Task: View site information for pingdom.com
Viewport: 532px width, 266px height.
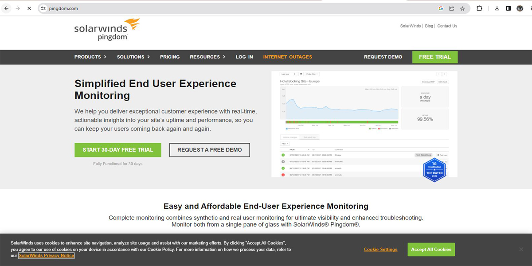Action: coord(43,8)
